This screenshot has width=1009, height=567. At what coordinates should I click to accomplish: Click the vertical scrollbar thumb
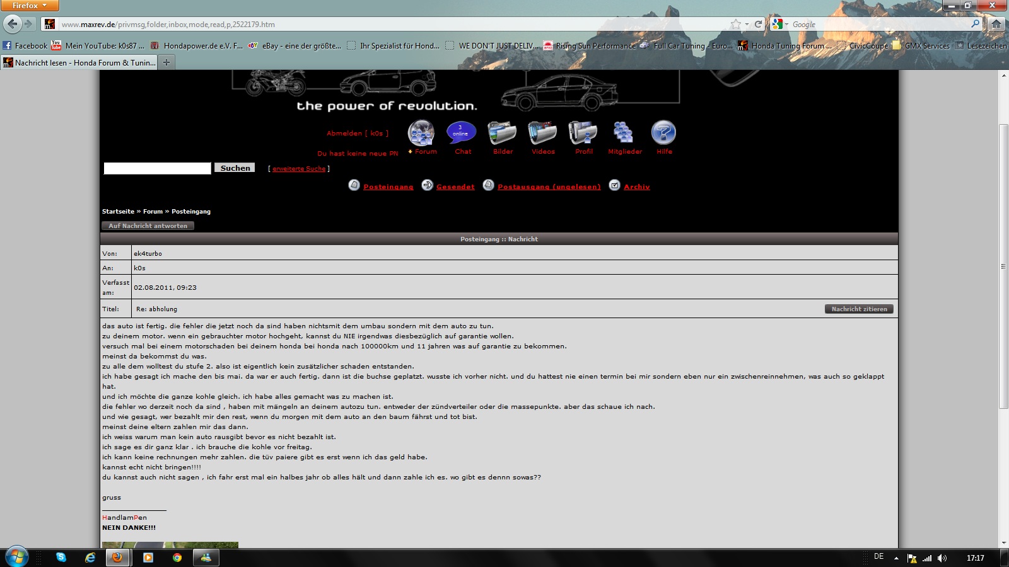click(1003, 266)
